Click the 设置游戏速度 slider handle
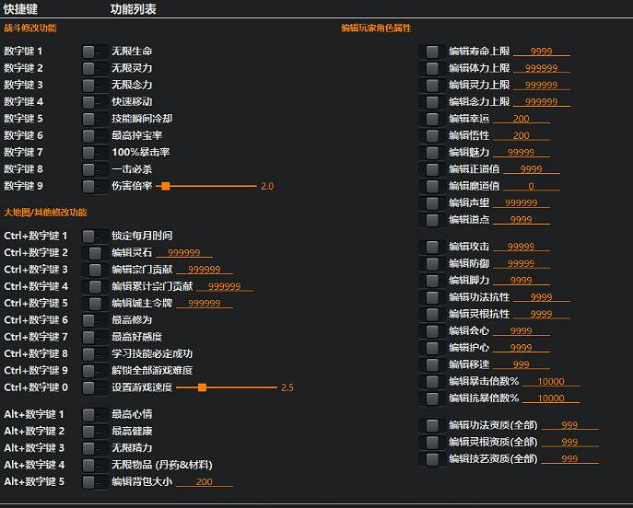This screenshot has height=508, width=633. 202,387
